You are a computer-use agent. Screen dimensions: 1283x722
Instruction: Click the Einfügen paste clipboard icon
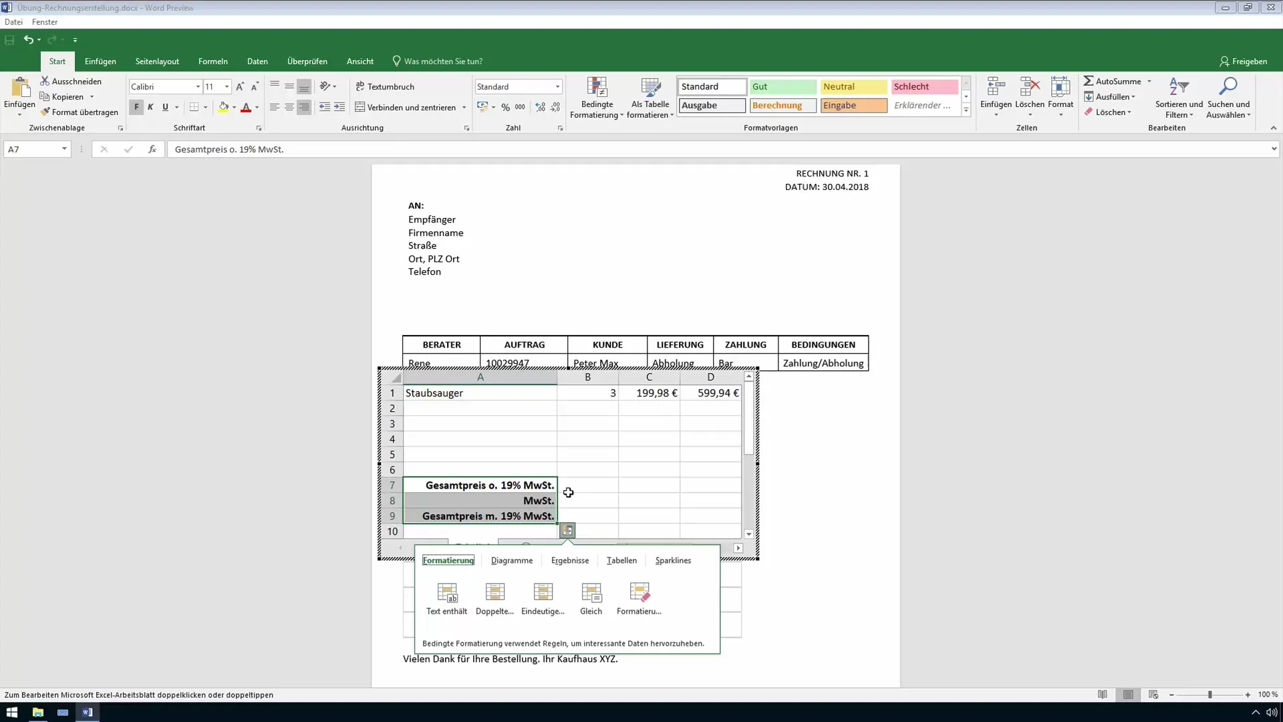coord(20,88)
